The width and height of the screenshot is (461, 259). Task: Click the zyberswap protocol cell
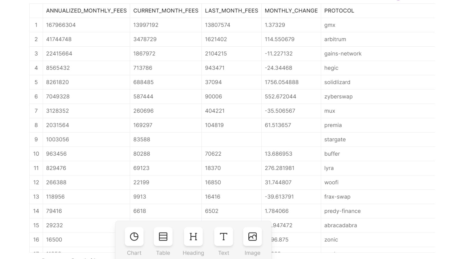pyautogui.click(x=338, y=97)
